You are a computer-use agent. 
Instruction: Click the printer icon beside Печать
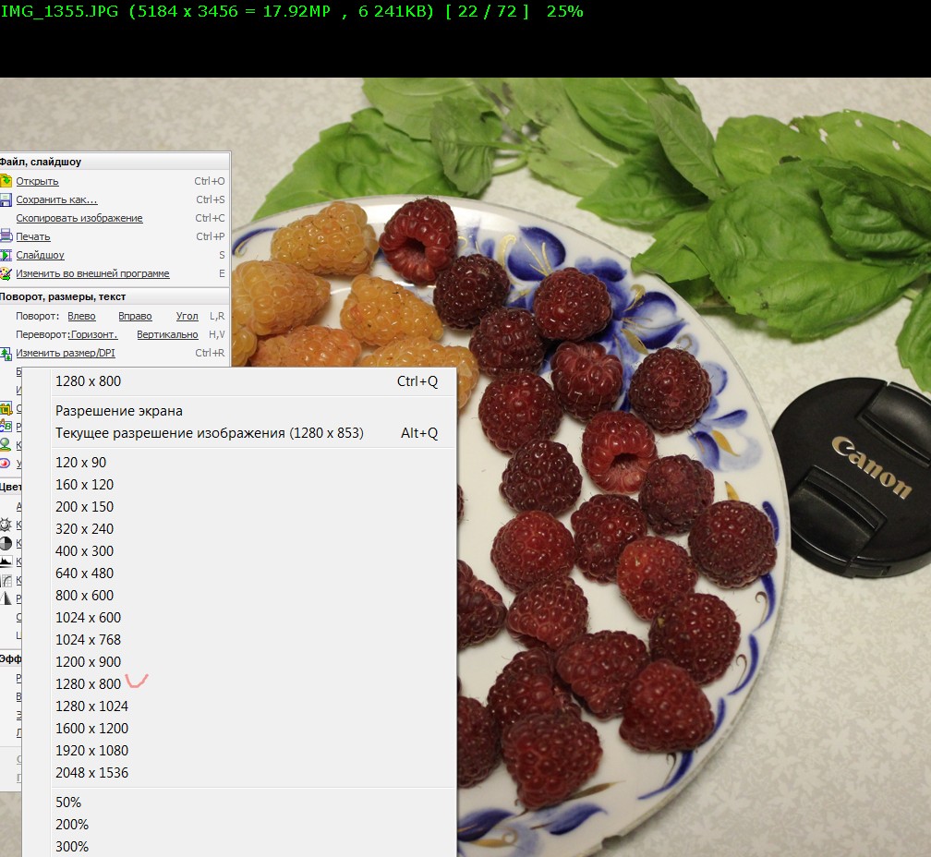click(x=6, y=236)
